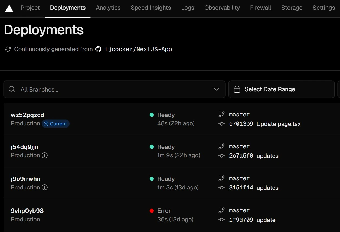
Task: Open deployment wz52pqzcd
Action: (x=27, y=115)
